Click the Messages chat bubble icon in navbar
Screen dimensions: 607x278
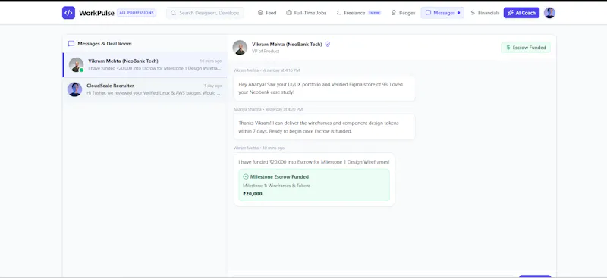(x=428, y=13)
